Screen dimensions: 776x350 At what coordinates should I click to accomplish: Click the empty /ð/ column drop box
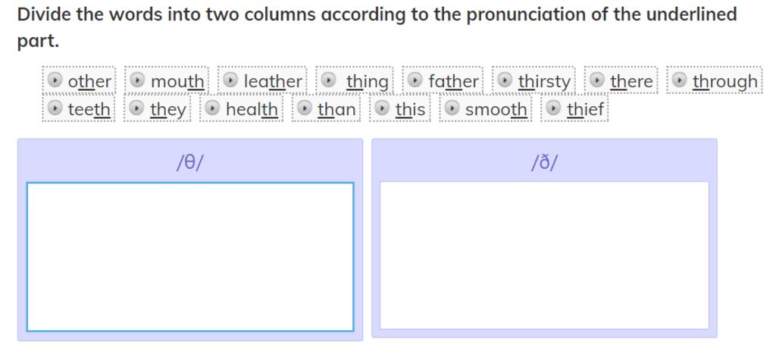tap(544, 255)
